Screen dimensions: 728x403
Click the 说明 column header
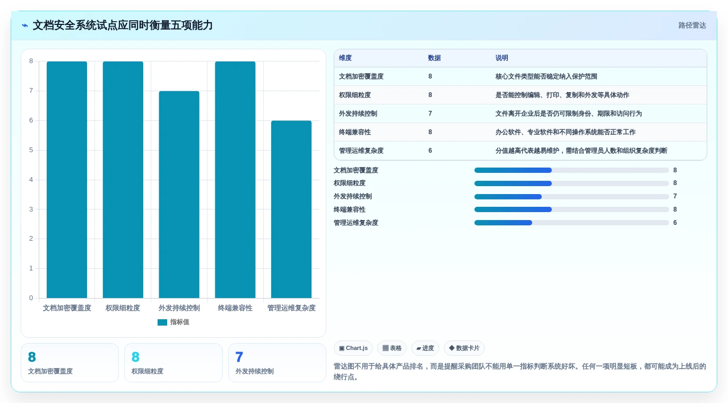pyautogui.click(x=502, y=58)
